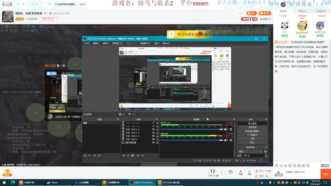Viewport: 331px width, 186px height.
Task: Toggle lock on the Display Capture source
Action: click(157, 143)
